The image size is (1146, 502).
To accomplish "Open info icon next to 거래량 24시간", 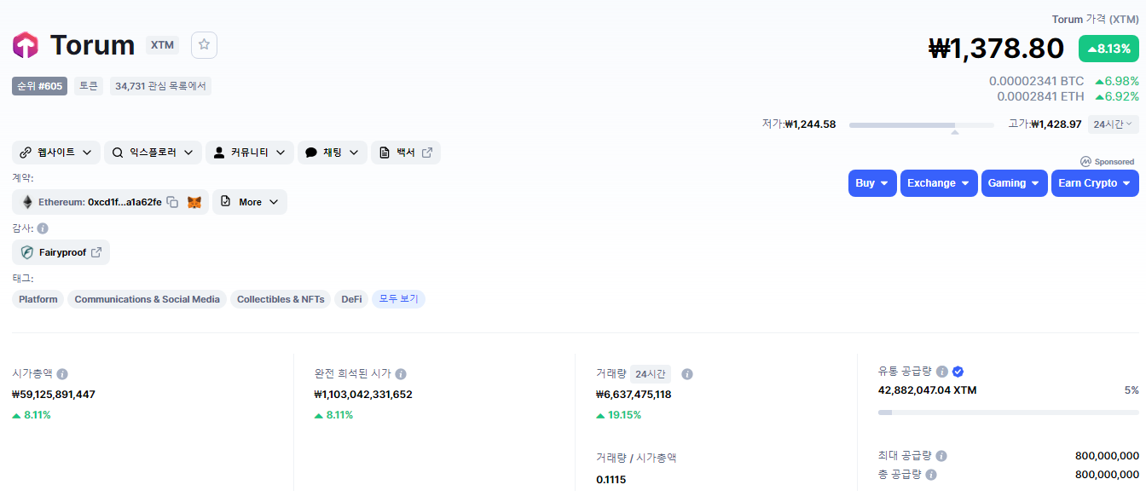I will click(687, 374).
